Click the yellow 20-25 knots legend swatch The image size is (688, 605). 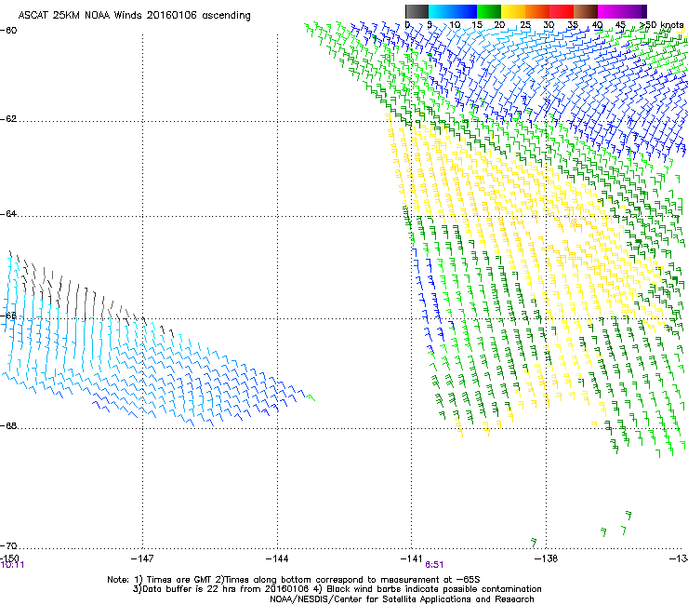click(513, 11)
